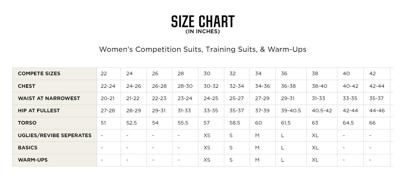Select the HIP AT FULLEST row header
The height and width of the screenshot is (177, 403).
[x=39, y=111]
